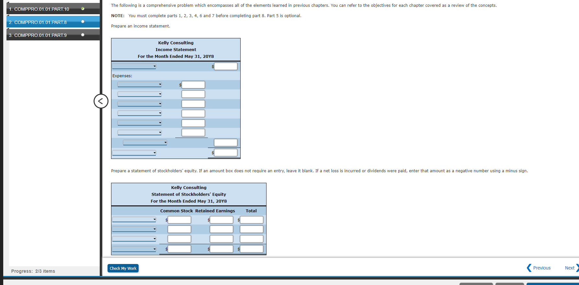This screenshot has width=579, height=285.
Task: Click the completion status dot for PART.10
Action: [83, 8]
